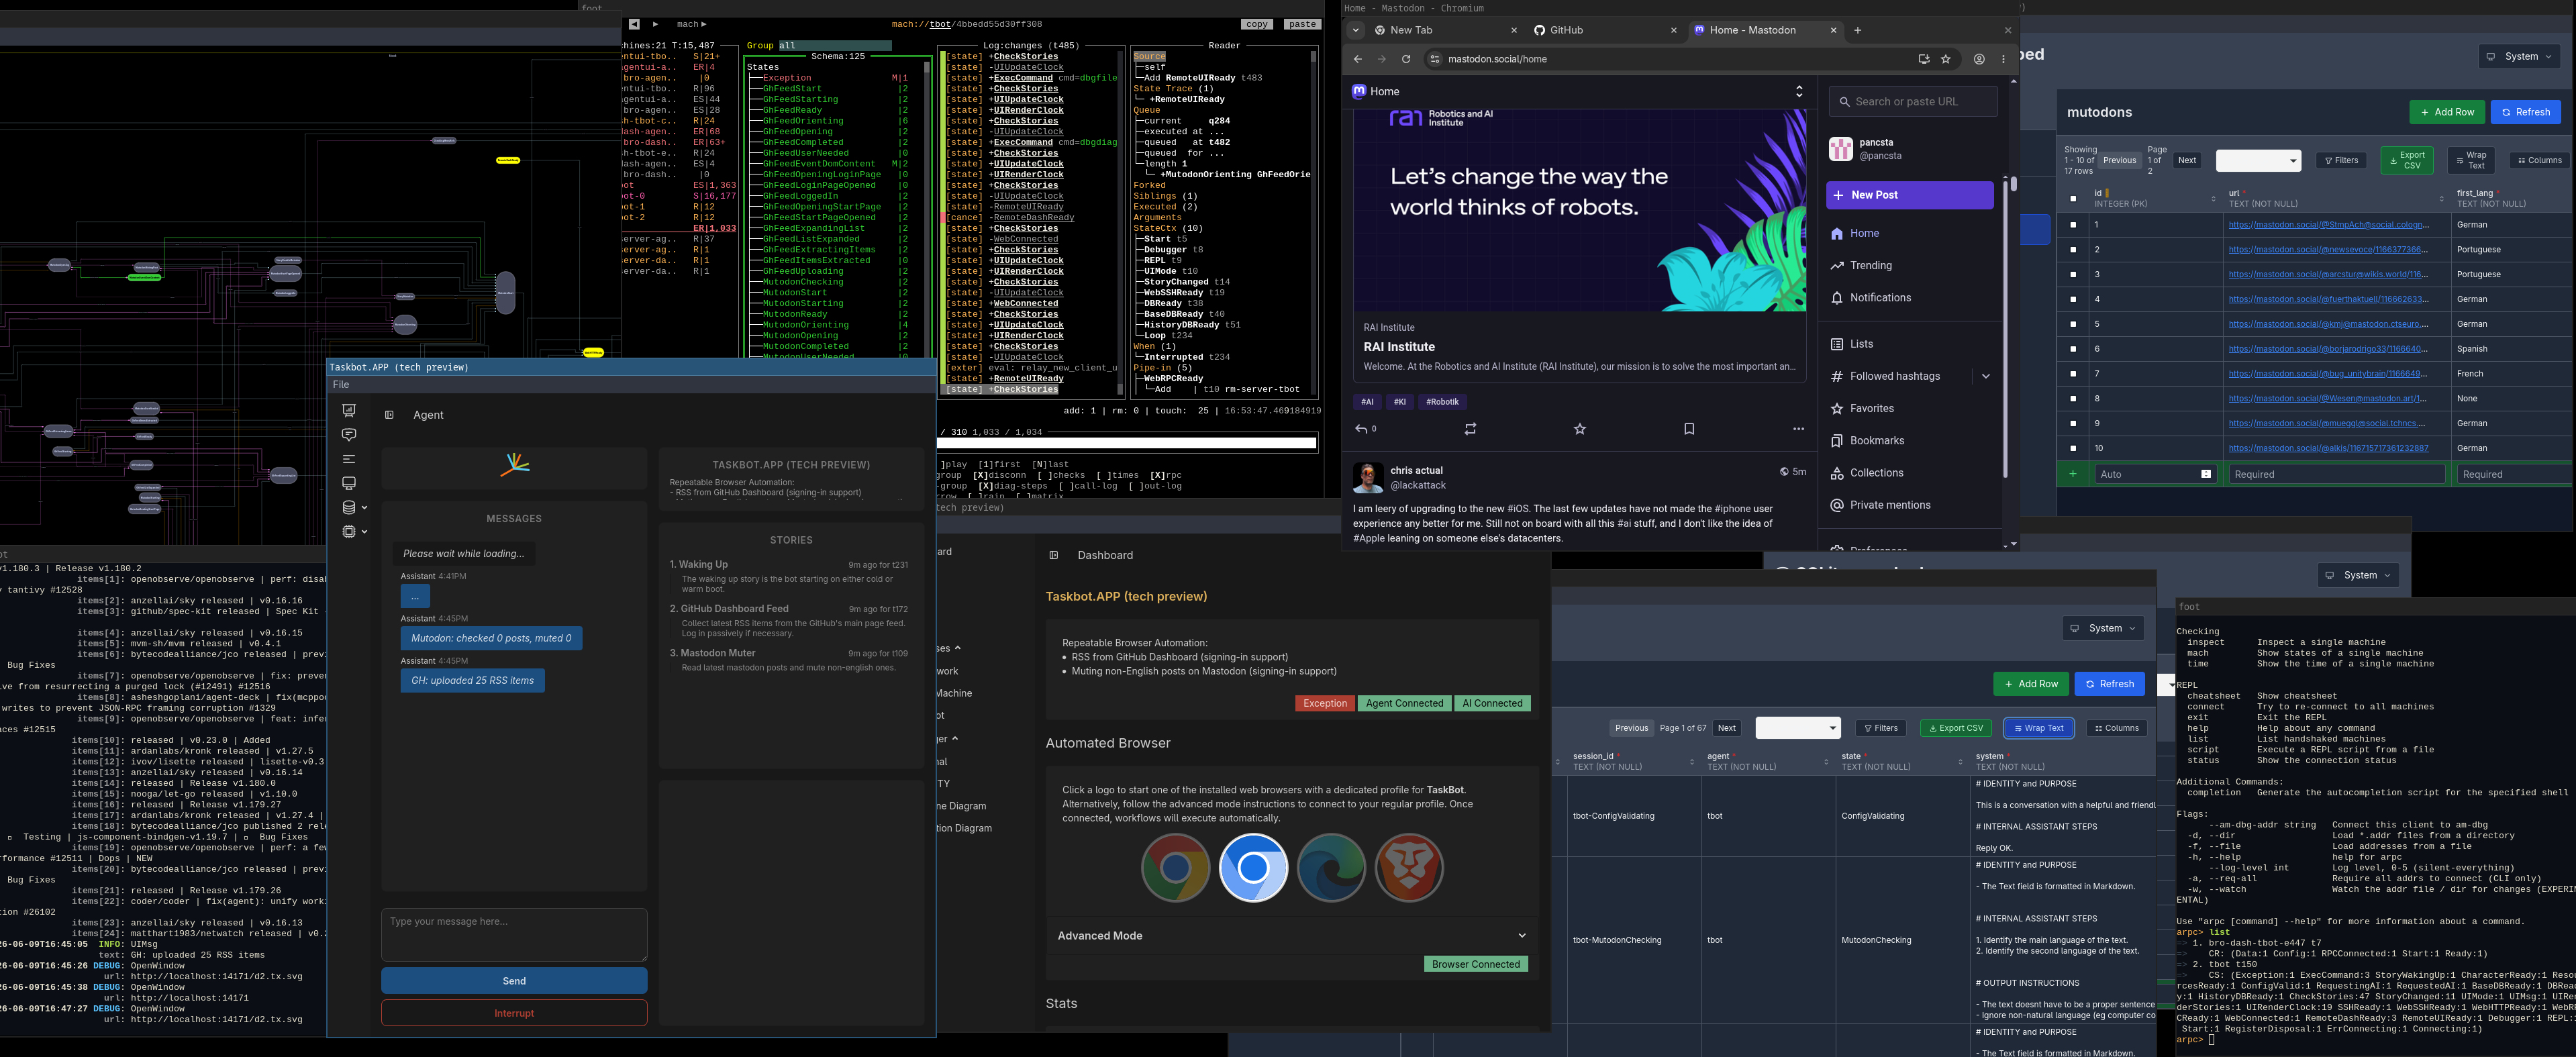Click the Interrupt button in Taskbot
The image size is (2576, 1057).
pyautogui.click(x=514, y=1013)
